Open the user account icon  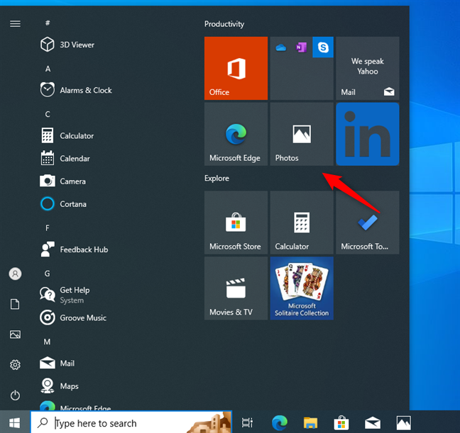pyautogui.click(x=15, y=274)
